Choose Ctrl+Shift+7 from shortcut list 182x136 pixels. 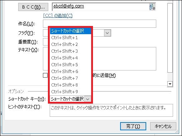click(70, 78)
